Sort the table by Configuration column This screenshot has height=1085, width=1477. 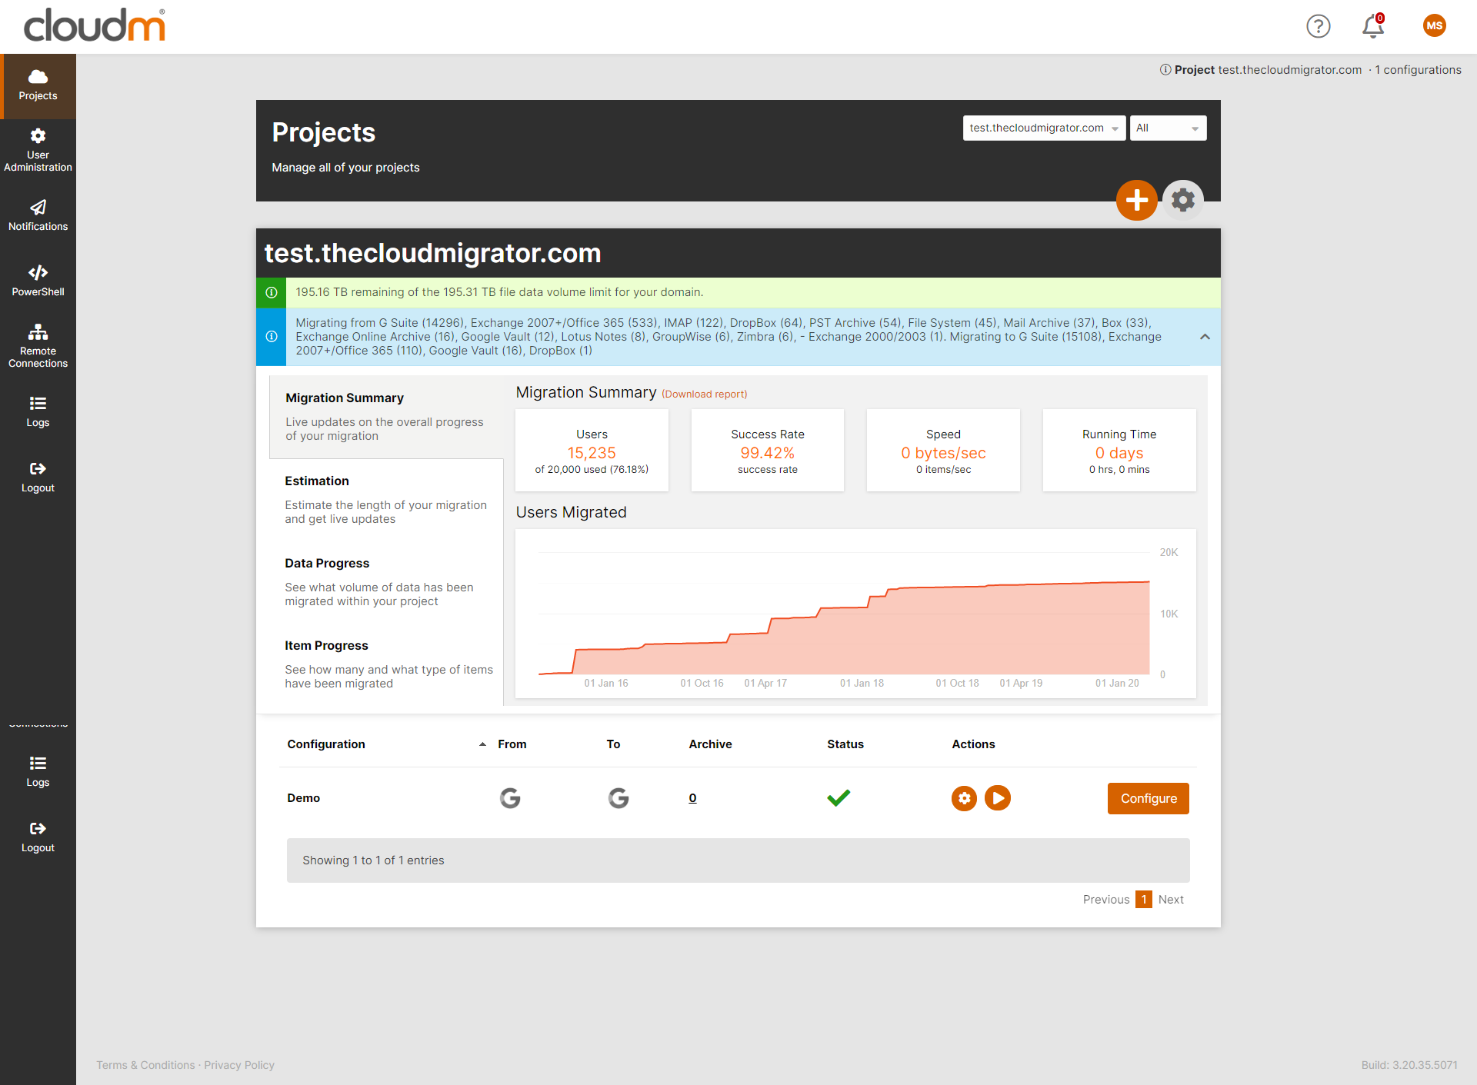pos(326,744)
